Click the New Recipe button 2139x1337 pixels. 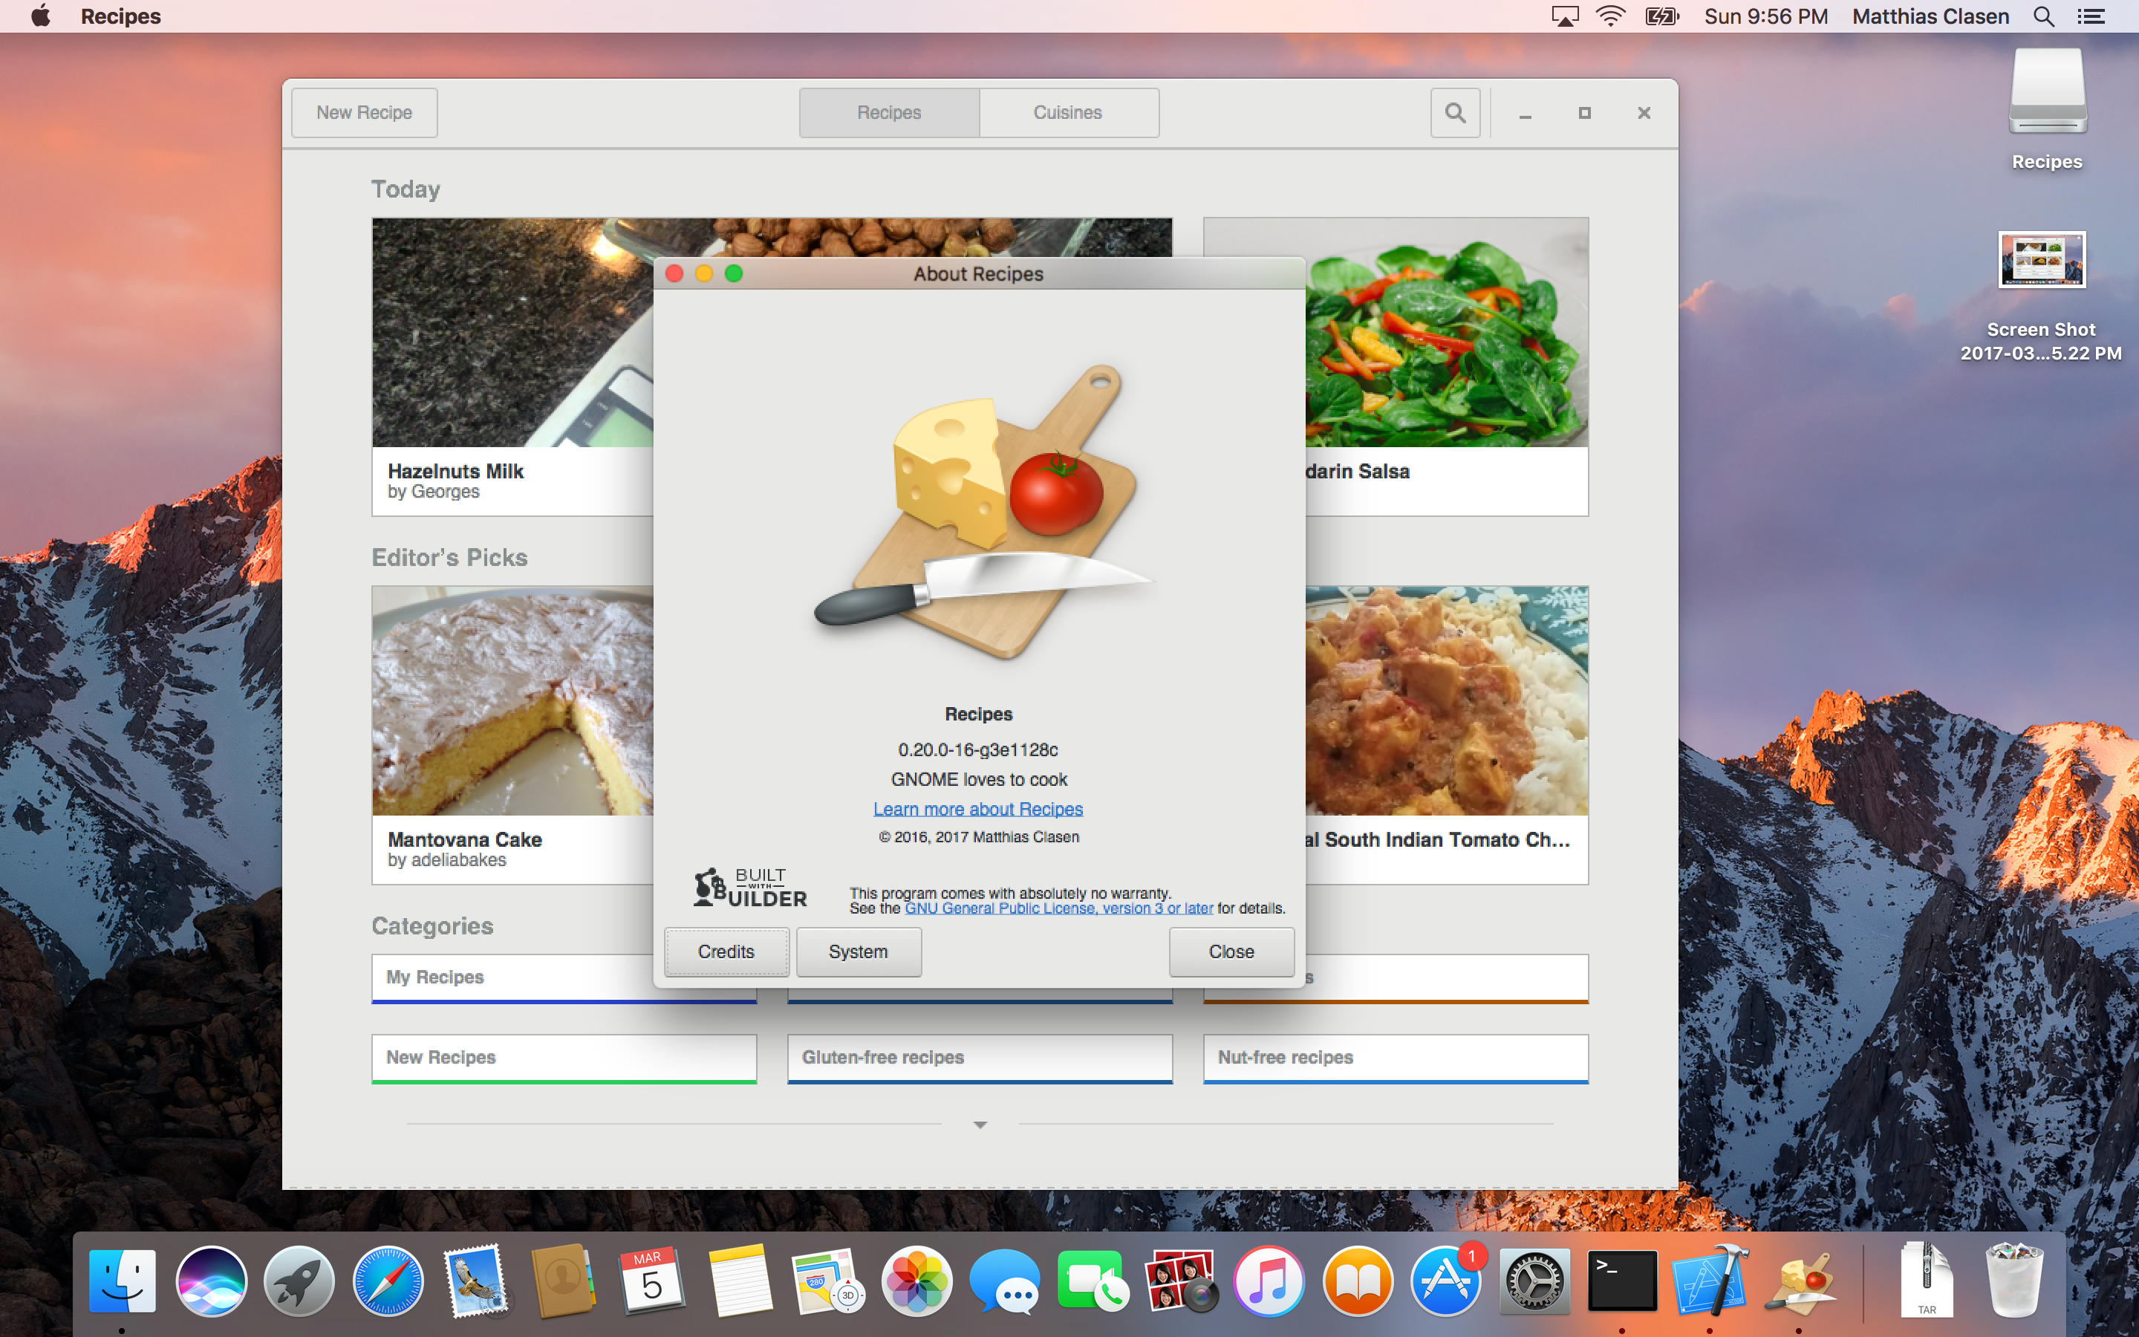pos(364,112)
